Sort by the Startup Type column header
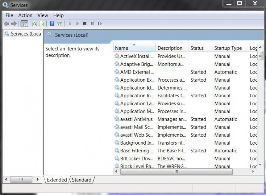Screen dimensions: 266x195 pyautogui.click(x=230, y=48)
